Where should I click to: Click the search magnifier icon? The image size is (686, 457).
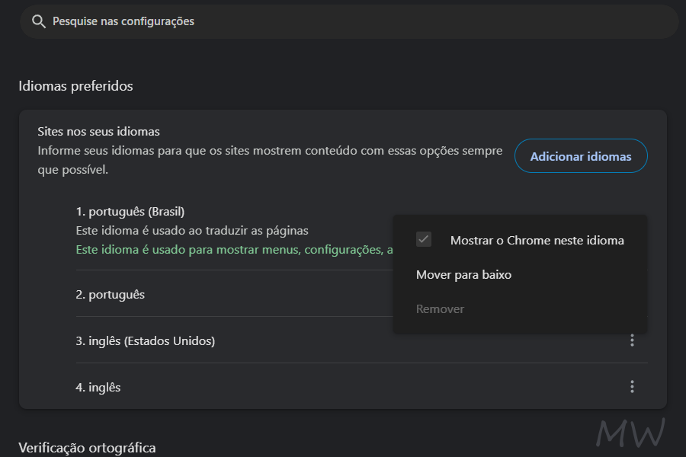[x=38, y=21]
